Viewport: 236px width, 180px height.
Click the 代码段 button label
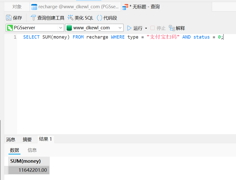[x=110, y=18]
